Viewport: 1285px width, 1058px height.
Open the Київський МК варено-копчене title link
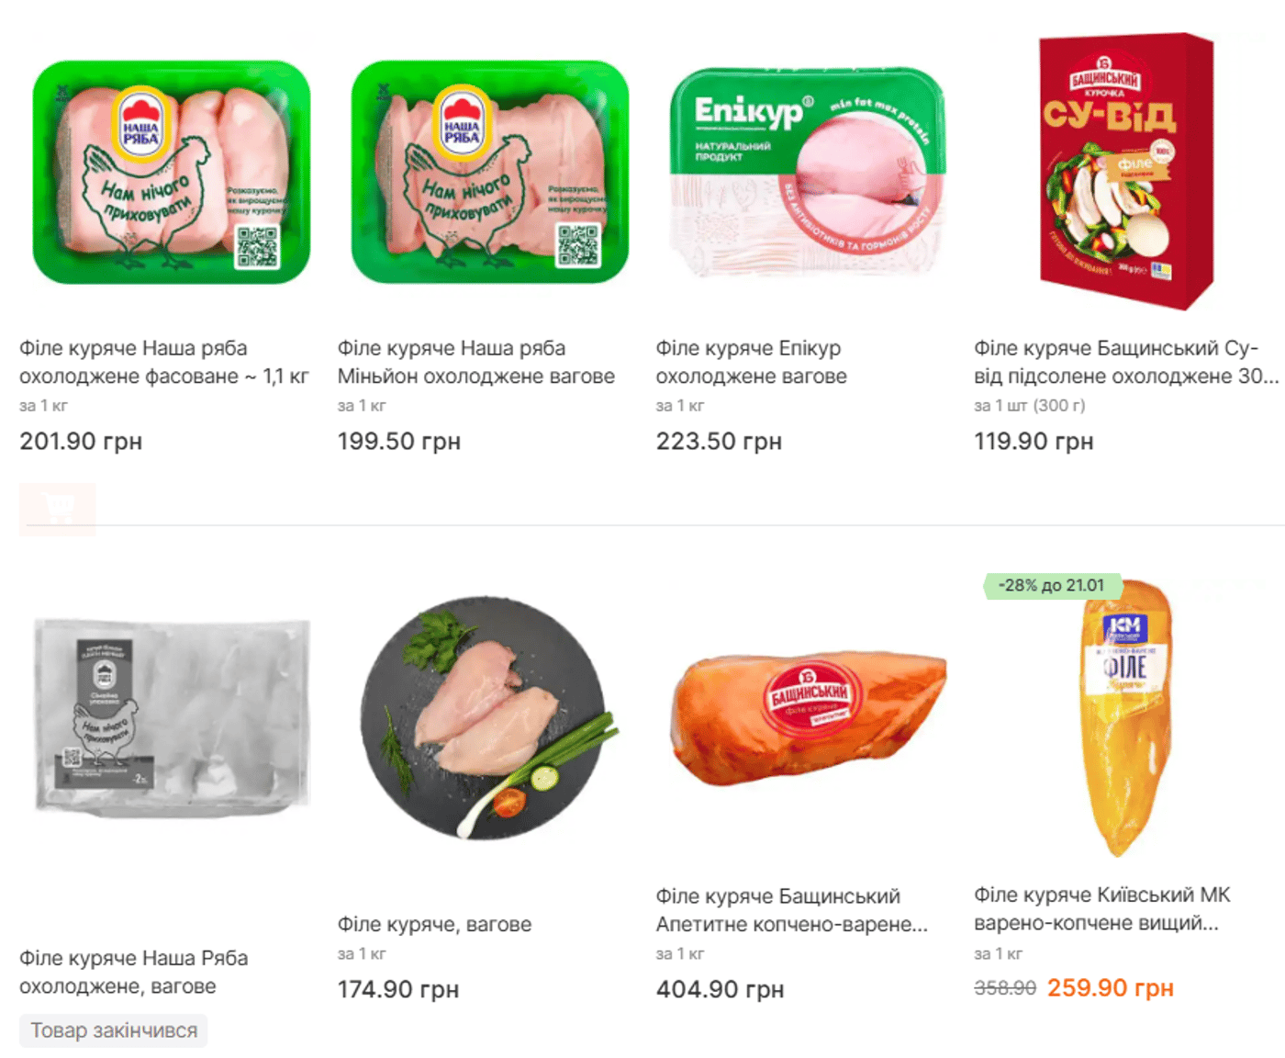(1101, 908)
